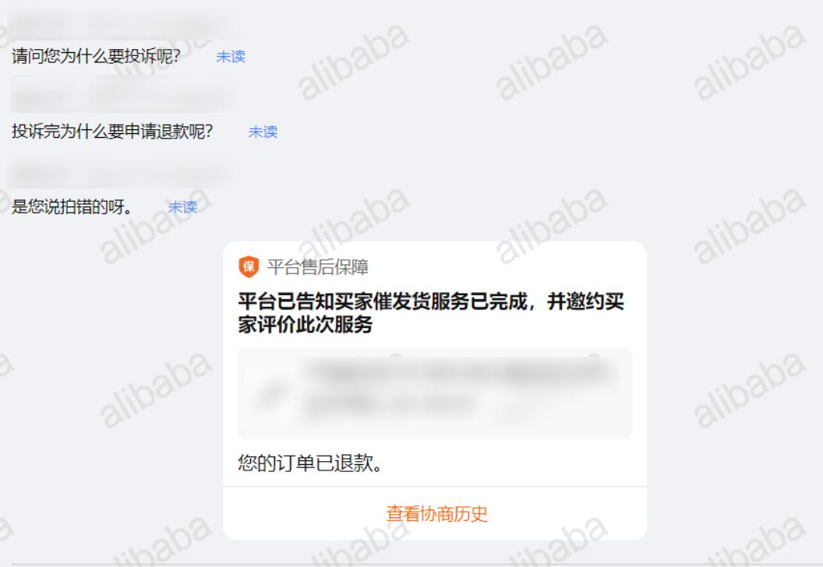The height and width of the screenshot is (567, 823).
Task: Select the 平台售后保障 card header label
Action: tap(317, 267)
